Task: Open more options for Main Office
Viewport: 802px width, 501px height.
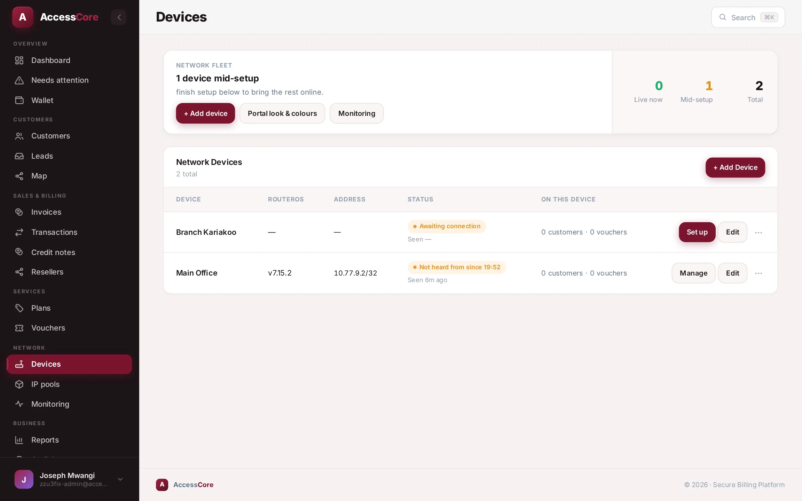Action: coord(758,273)
